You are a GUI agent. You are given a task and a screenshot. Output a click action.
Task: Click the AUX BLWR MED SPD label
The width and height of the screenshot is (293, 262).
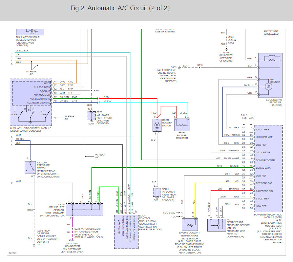coord(39,103)
